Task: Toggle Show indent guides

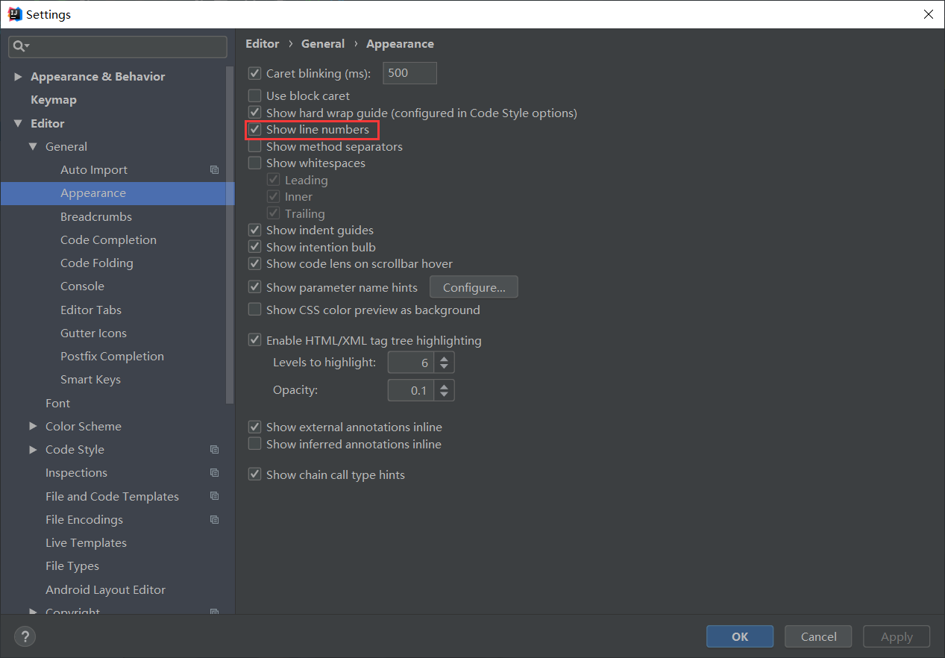Action: coord(255,230)
